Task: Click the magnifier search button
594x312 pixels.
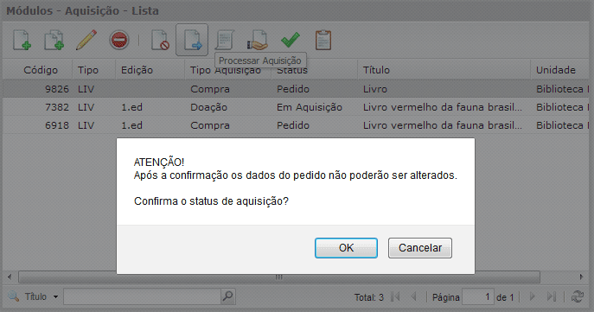Action: click(x=228, y=296)
